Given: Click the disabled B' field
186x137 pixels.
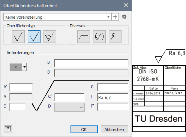Looking at the screenshot, I should click(x=91, y=73).
